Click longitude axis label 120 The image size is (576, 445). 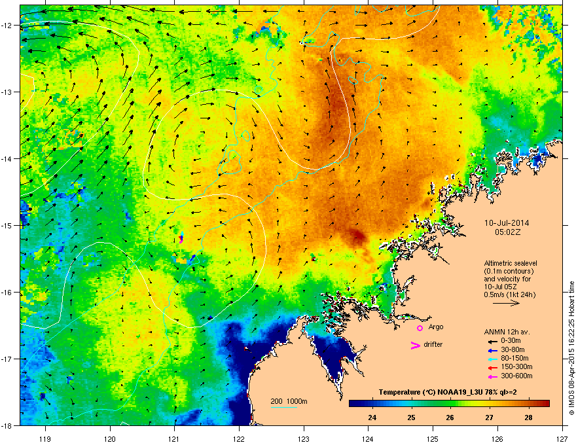pyautogui.click(x=110, y=438)
